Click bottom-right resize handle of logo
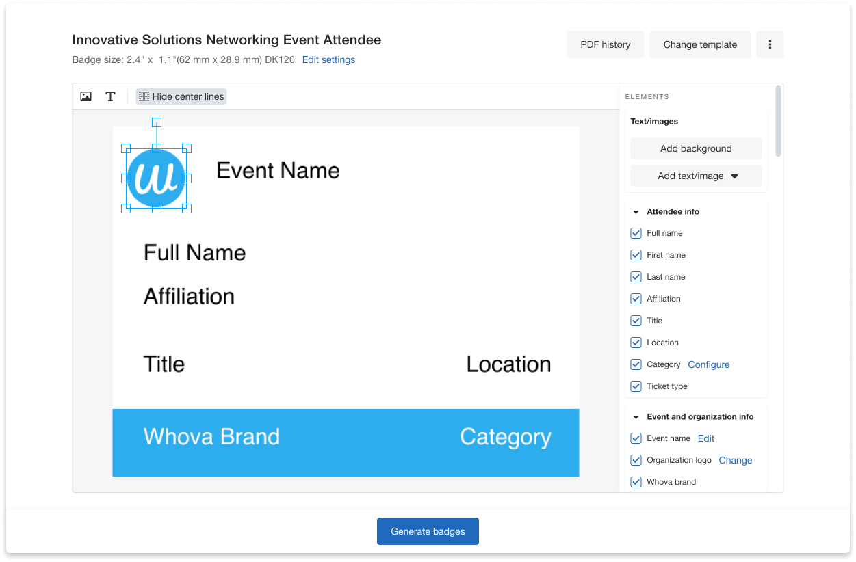 [x=187, y=209]
